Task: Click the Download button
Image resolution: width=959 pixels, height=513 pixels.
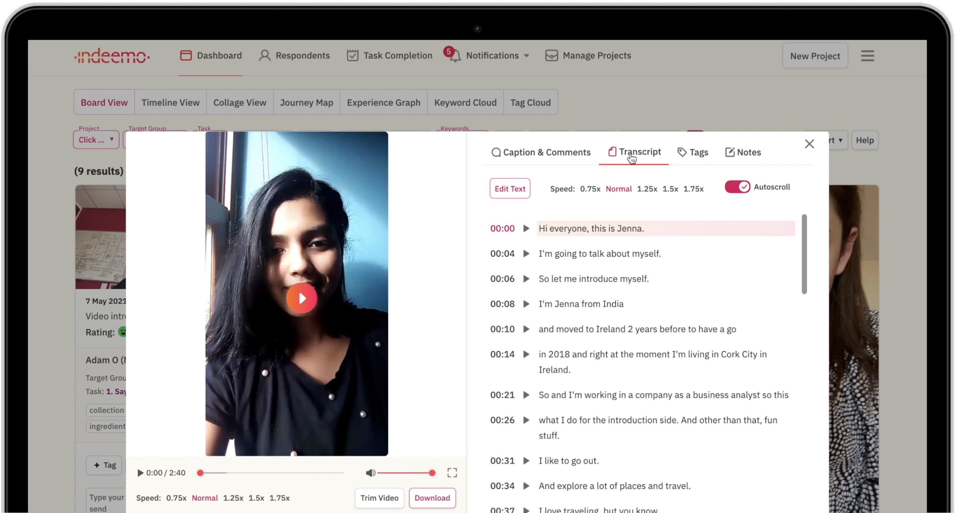Action: (432, 498)
